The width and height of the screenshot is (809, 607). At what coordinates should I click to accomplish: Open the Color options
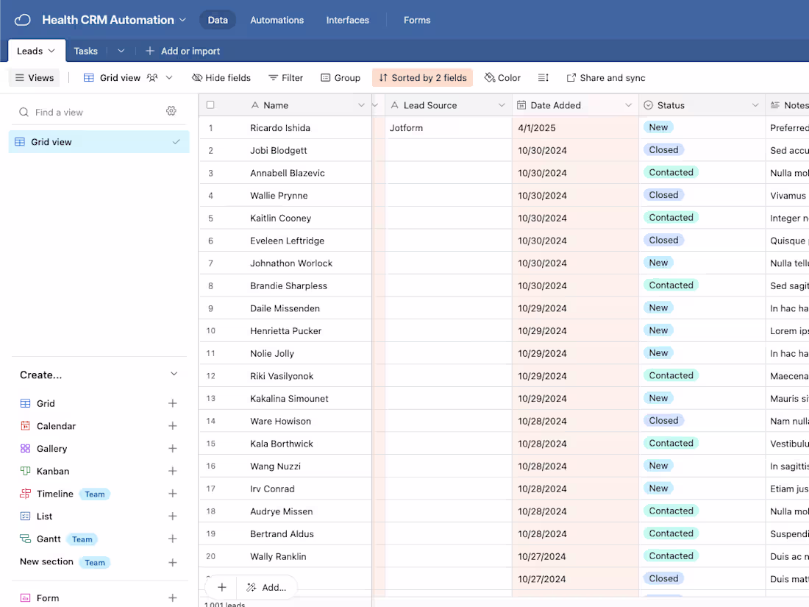(x=502, y=77)
